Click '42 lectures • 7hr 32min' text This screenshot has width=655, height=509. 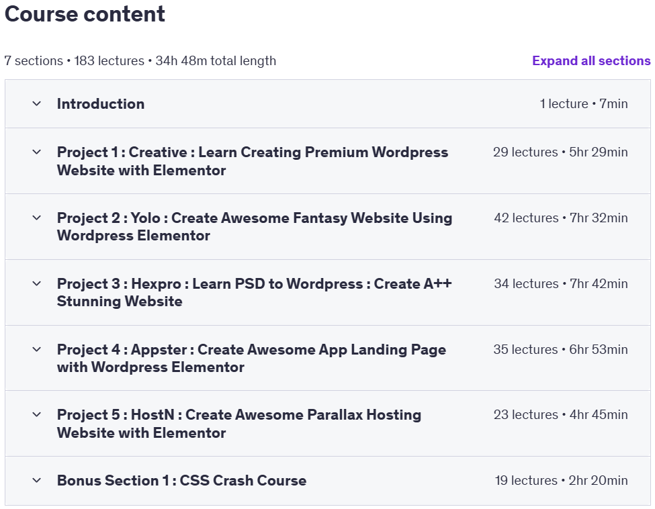tap(560, 218)
